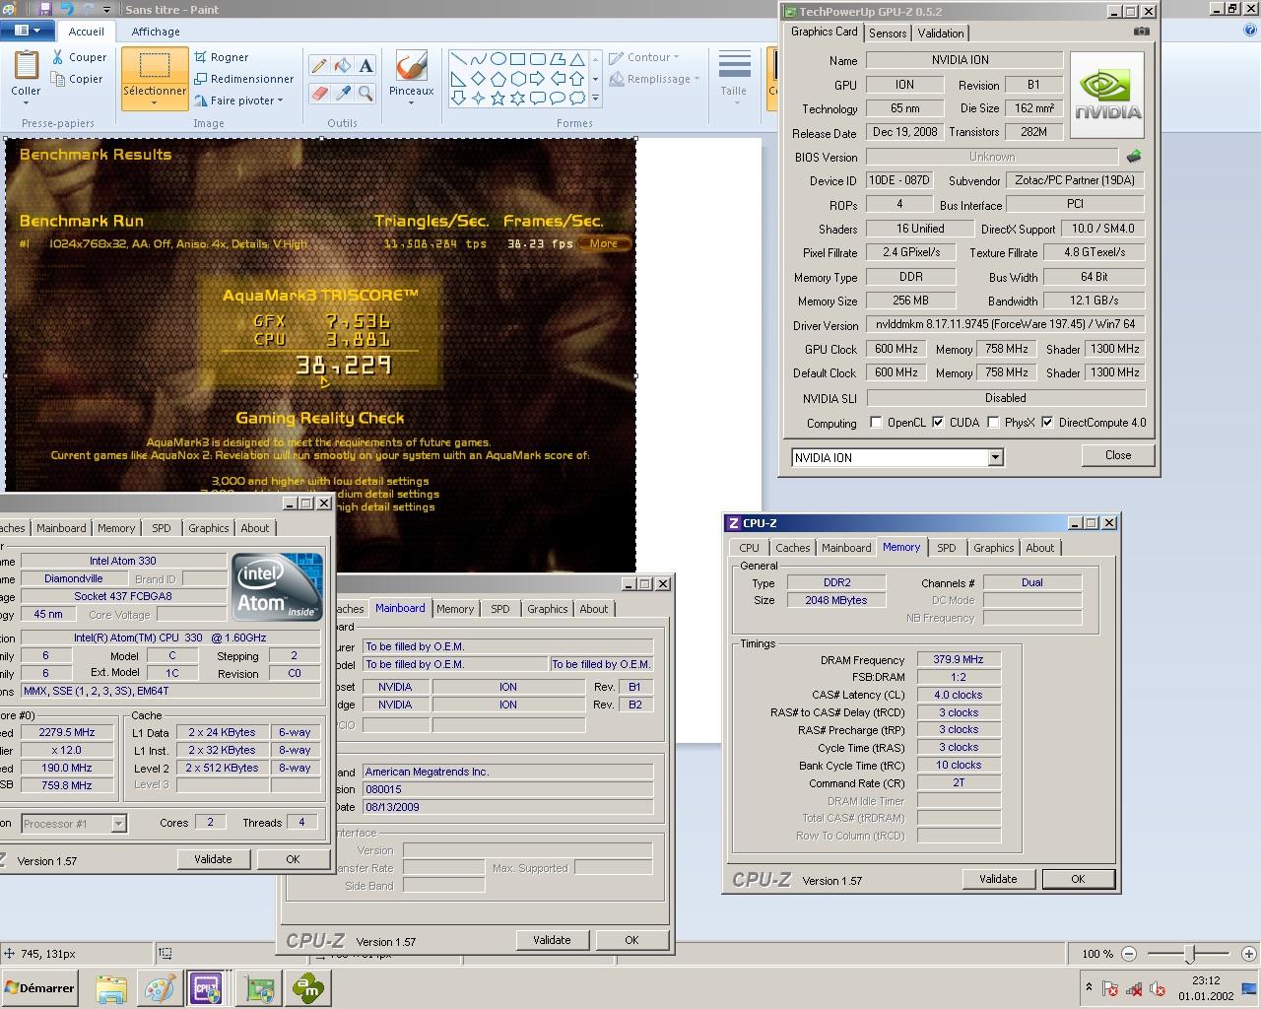Show hidden system tray icons
Screen dimensions: 1261x1009
pyautogui.click(x=1089, y=986)
